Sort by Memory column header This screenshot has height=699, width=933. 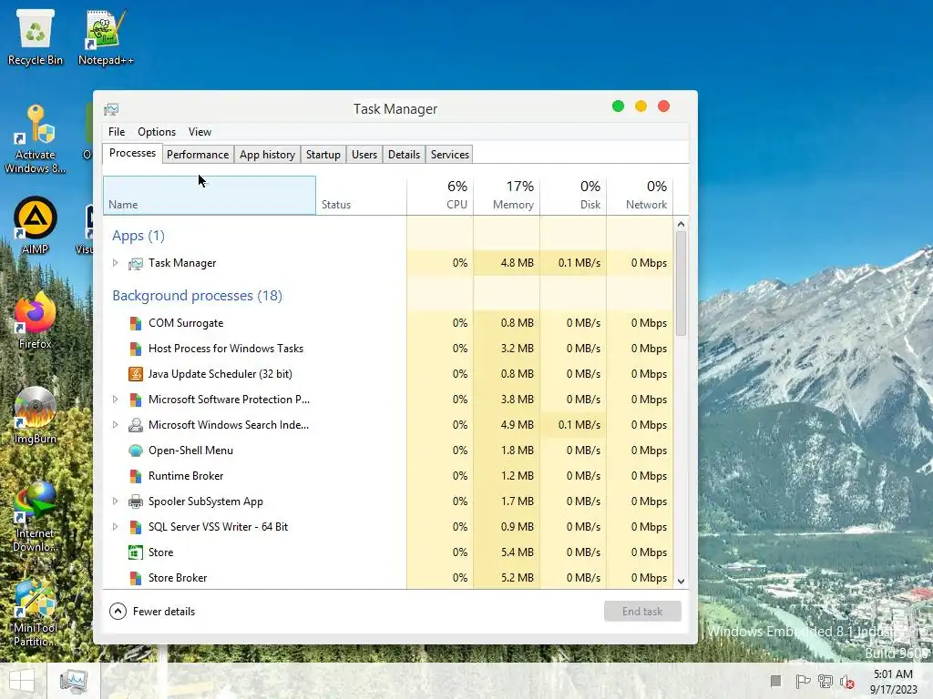(507, 195)
